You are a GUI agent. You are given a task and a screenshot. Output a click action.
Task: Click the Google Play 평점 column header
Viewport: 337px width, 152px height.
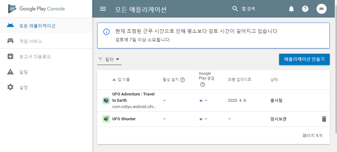(206, 76)
